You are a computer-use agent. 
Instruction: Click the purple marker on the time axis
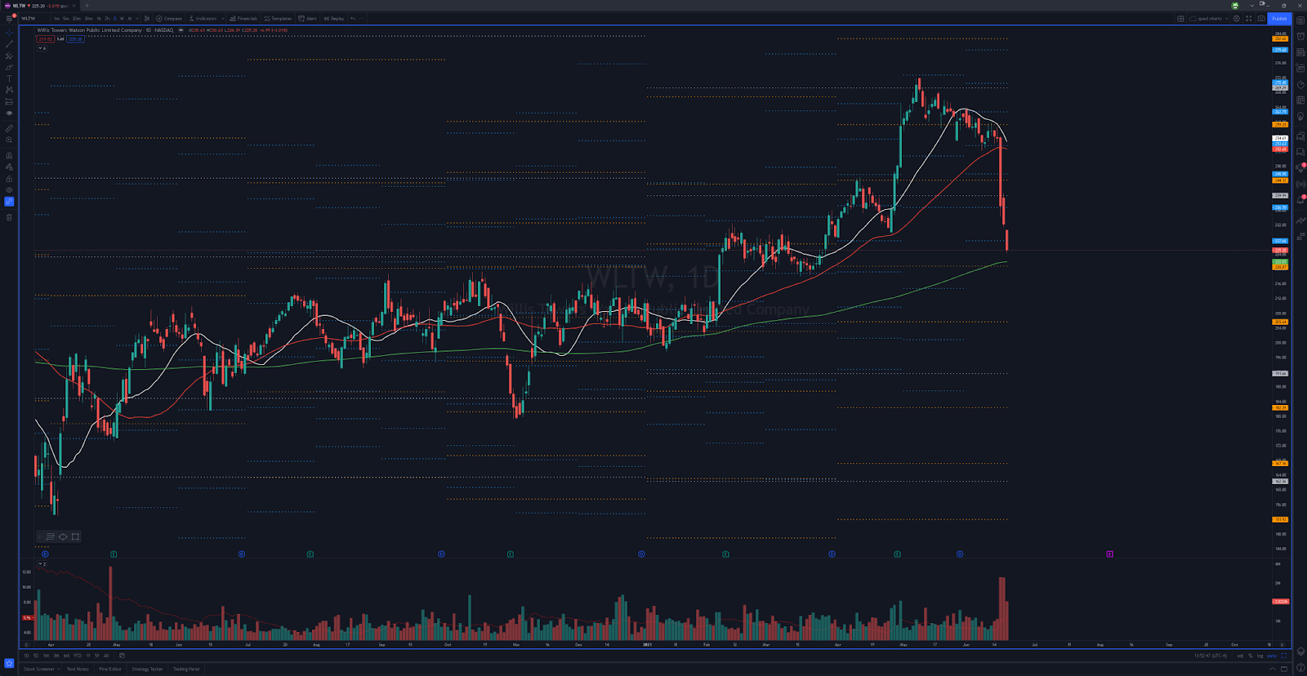coord(1109,554)
